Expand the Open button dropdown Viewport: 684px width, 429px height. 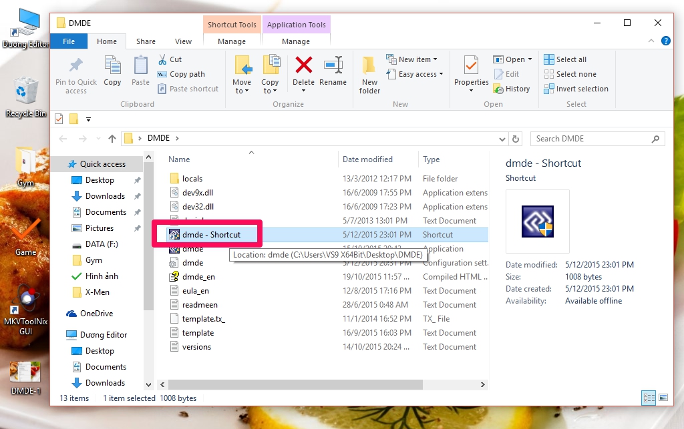530,59
